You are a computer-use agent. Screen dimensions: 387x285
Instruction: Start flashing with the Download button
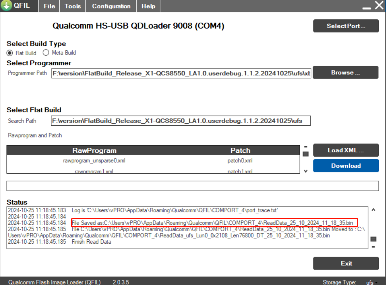[x=346, y=166]
